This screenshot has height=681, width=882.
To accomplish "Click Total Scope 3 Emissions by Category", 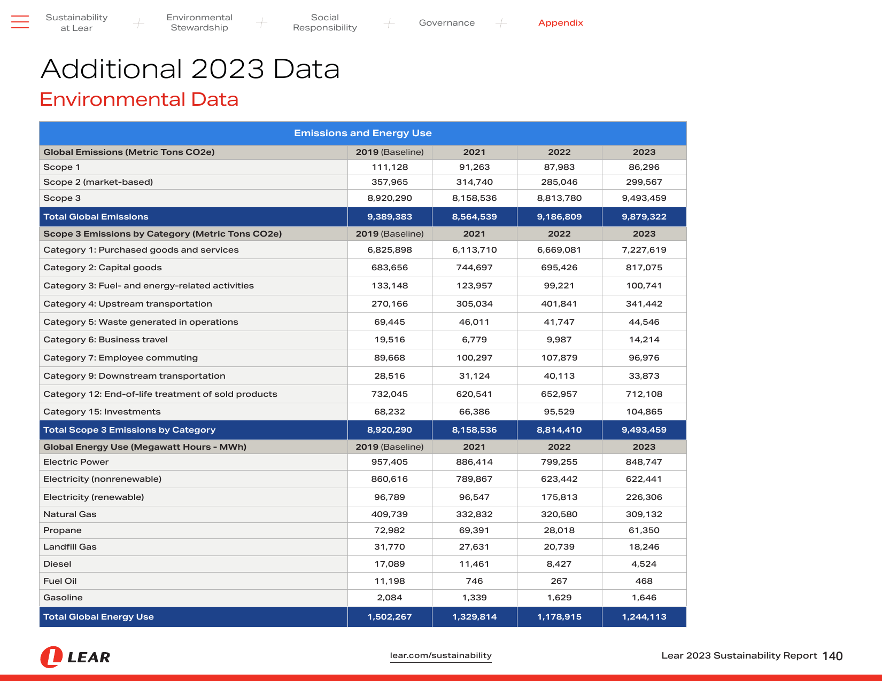I will pos(129,430).
